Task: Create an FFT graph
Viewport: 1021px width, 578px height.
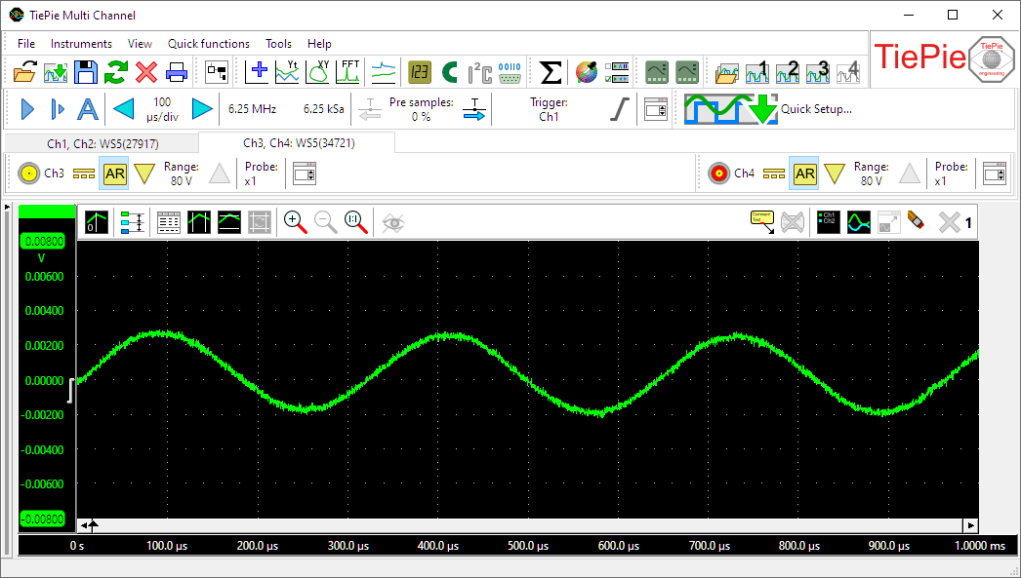Action: (x=348, y=71)
